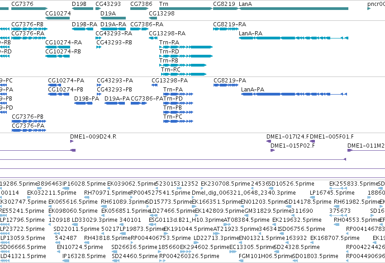Select the D19A-PA protein label

[x=117, y=99]
